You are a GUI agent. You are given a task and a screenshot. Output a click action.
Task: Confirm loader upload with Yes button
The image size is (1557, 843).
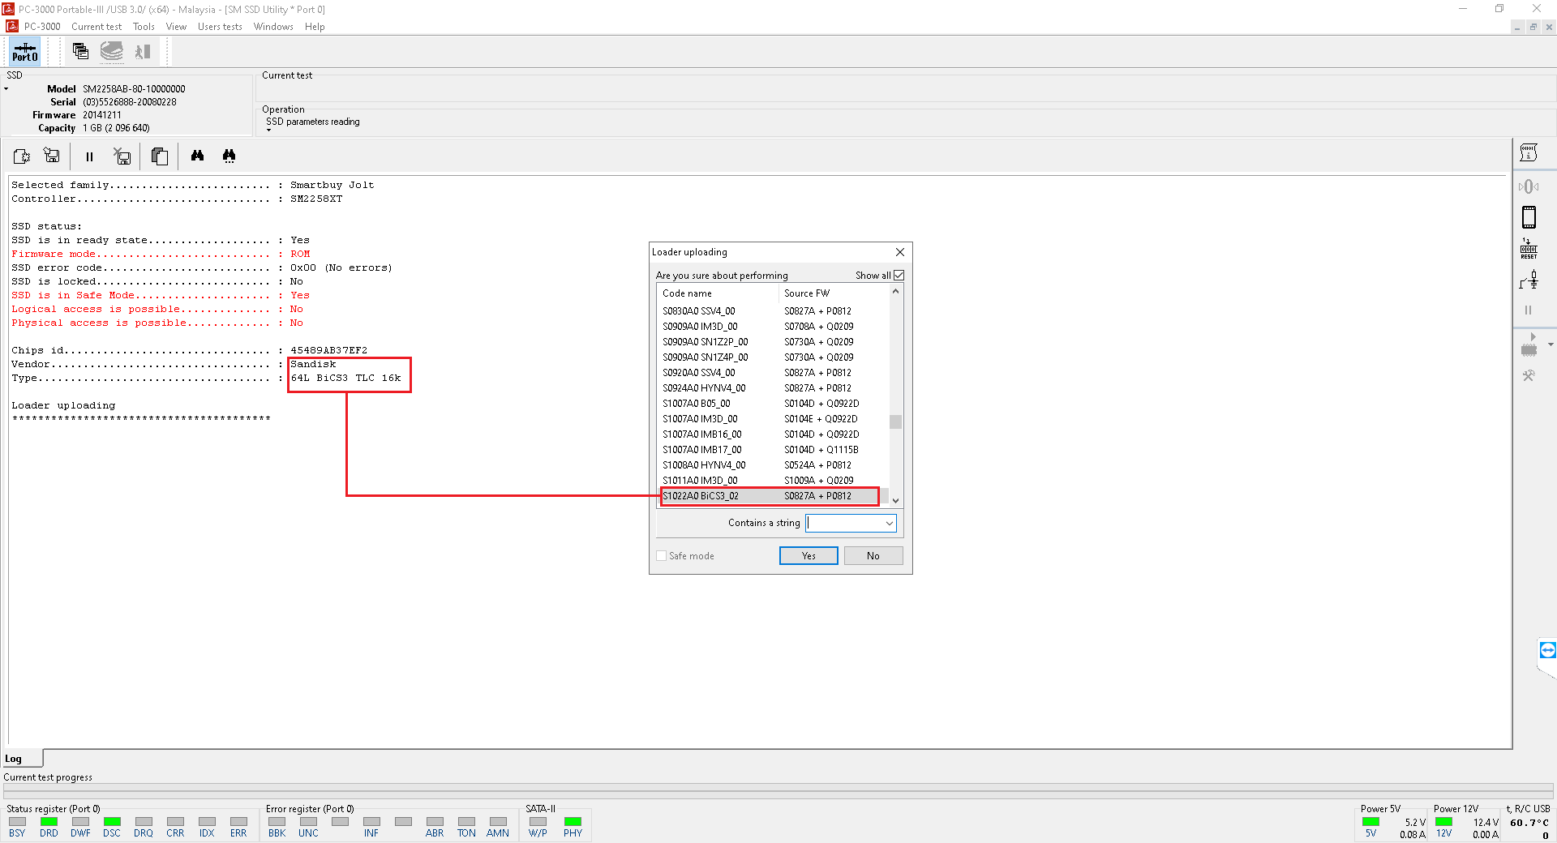pyautogui.click(x=808, y=556)
